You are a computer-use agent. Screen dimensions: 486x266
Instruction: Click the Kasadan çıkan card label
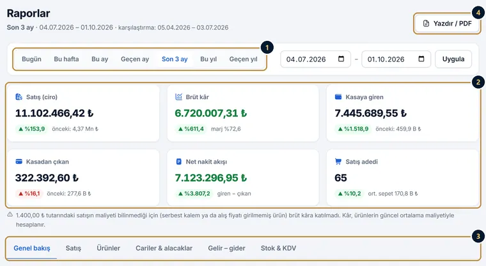[47, 162]
